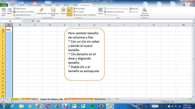Viewport: 195px width, 109px height.
Task: Switch to Page Break Preview
Action: point(168,102)
